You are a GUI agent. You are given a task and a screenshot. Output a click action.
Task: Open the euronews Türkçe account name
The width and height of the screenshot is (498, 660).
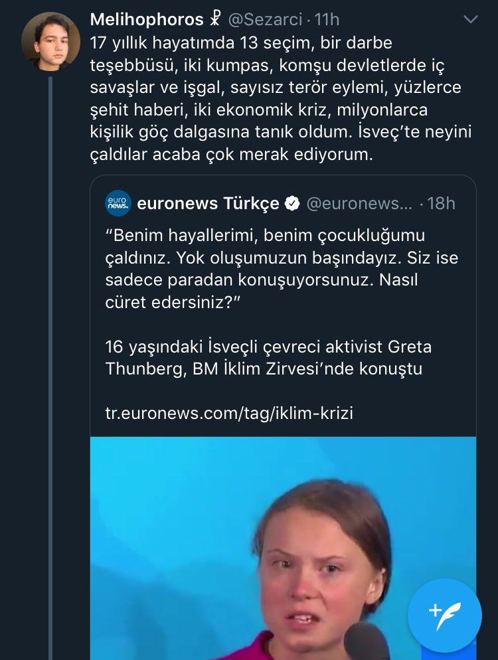pyautogui.click(x=208, y=204)
